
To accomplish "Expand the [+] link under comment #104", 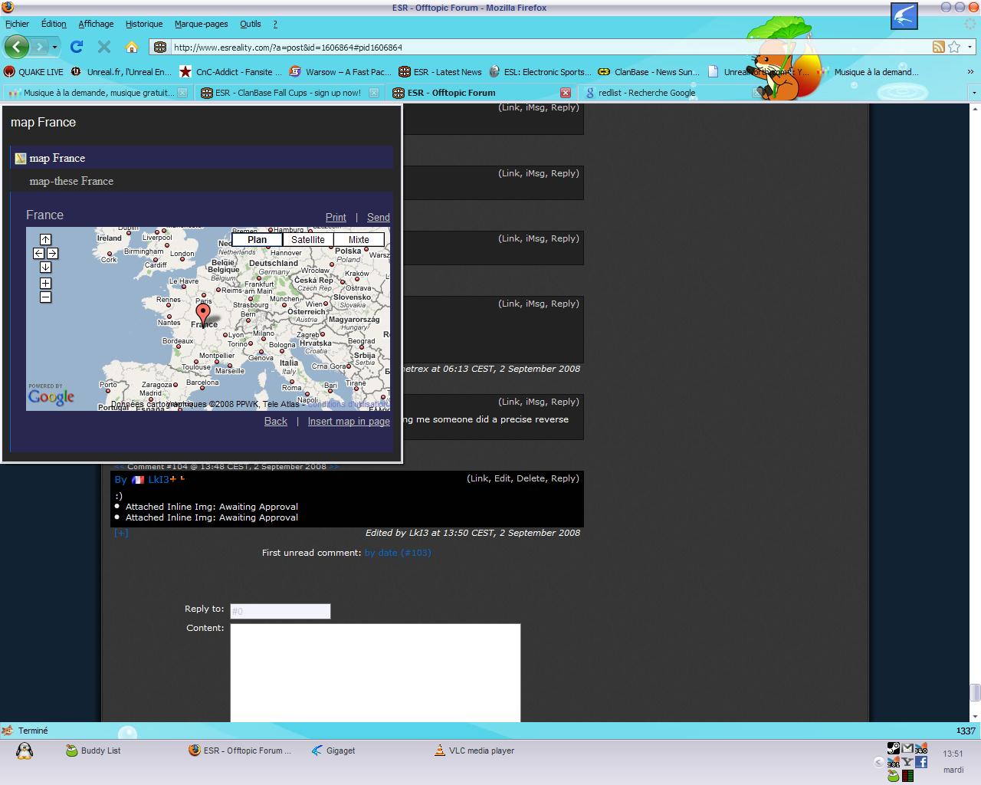I will point(121,533).
